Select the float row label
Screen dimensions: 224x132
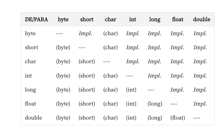pyautogui.click(x=30, y=104)
